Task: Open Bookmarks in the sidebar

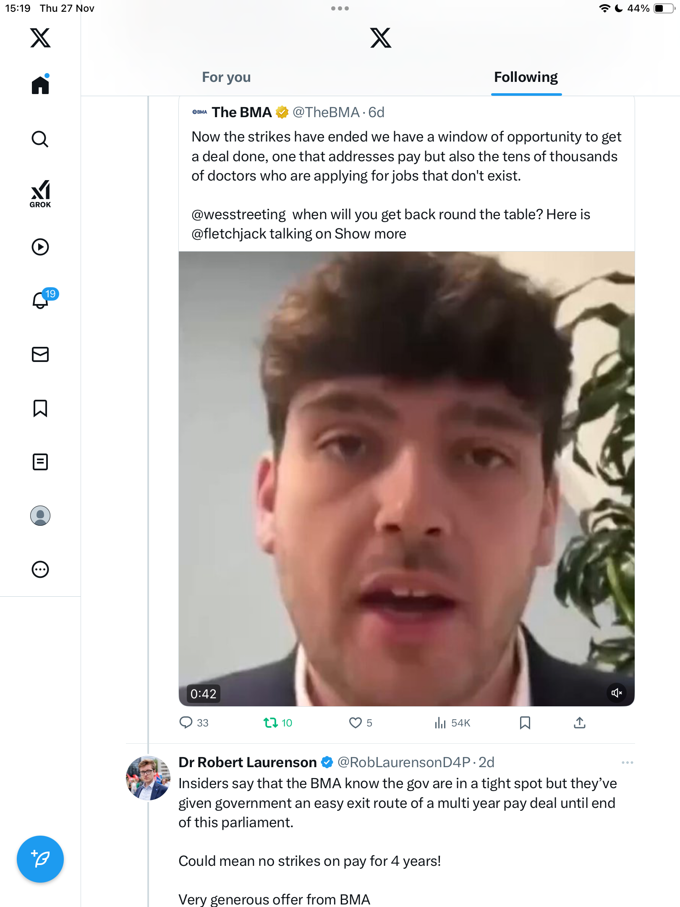Action: click(40, 408)
